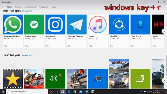Viewport: 167px width, 94px height.
Task: Go back with the back arrow
Action: pos(3,7)
